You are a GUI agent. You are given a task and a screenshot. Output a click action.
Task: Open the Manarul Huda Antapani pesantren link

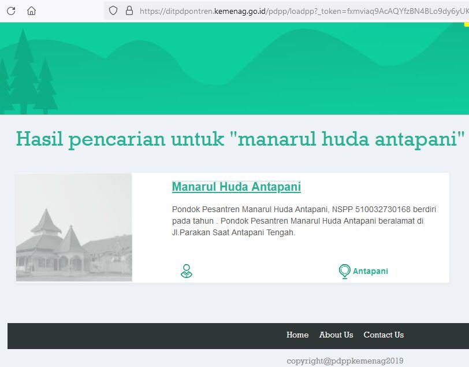coord(236,187)
